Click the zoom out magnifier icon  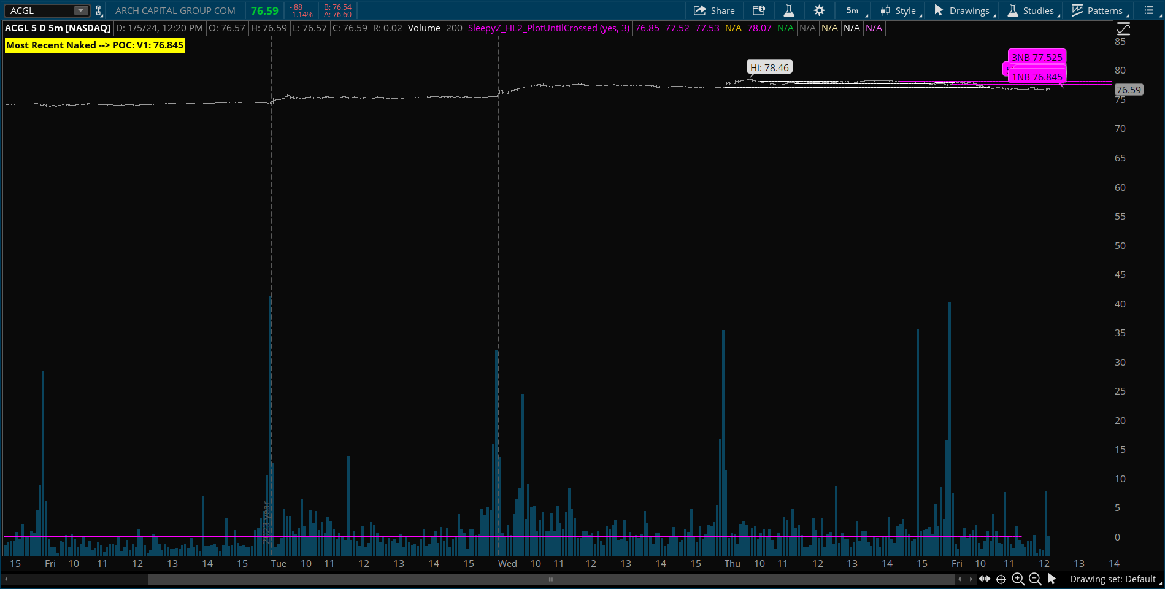point(1035,579)
